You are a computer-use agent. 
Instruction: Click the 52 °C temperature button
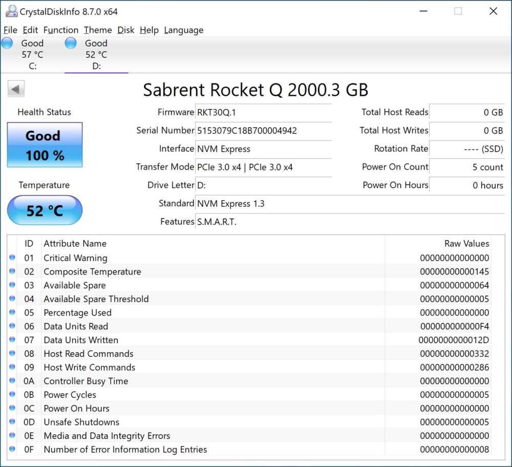pyautogui.click(x=45, y=210)
